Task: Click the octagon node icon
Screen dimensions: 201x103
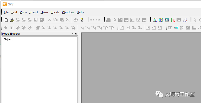Action: pos(6,28)
